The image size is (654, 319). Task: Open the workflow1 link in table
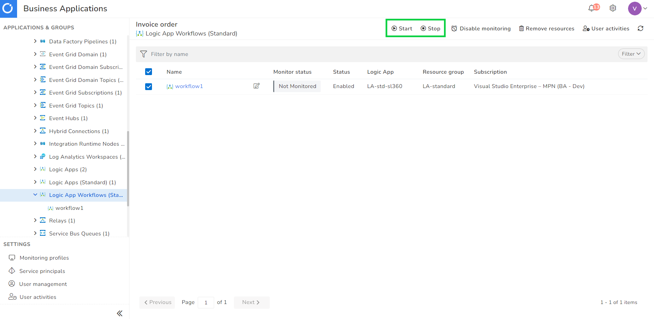click(x=189, y=86)
